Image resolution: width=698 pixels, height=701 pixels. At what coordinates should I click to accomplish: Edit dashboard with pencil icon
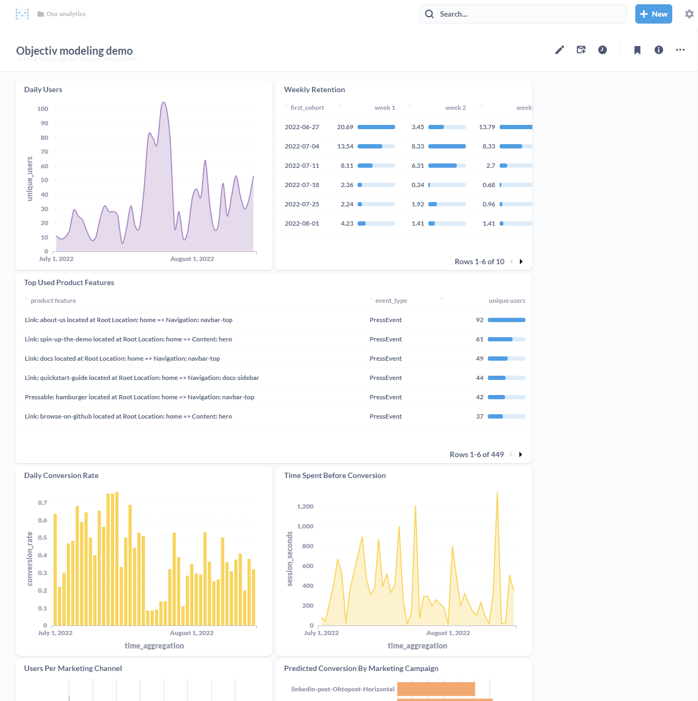pos(560,50)
